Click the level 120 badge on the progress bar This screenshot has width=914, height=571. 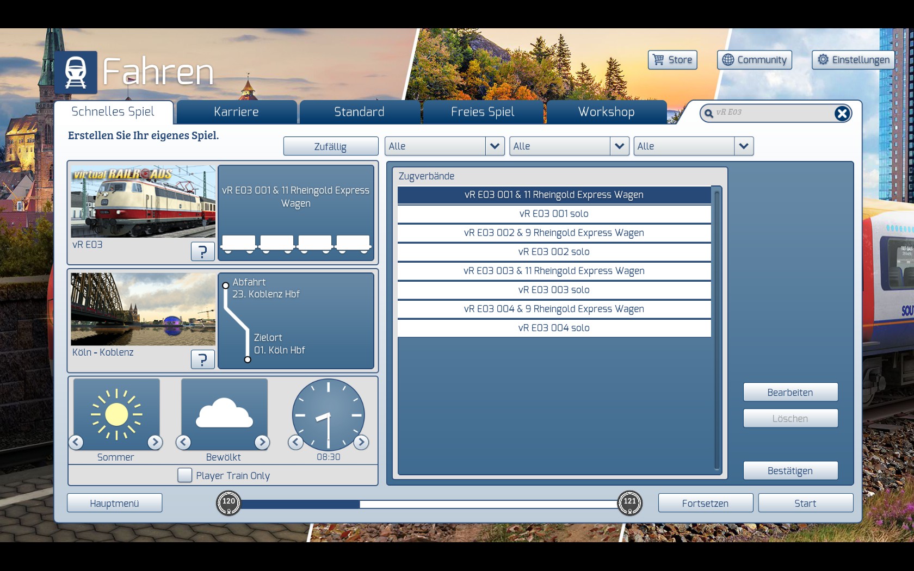coord(228,503)
